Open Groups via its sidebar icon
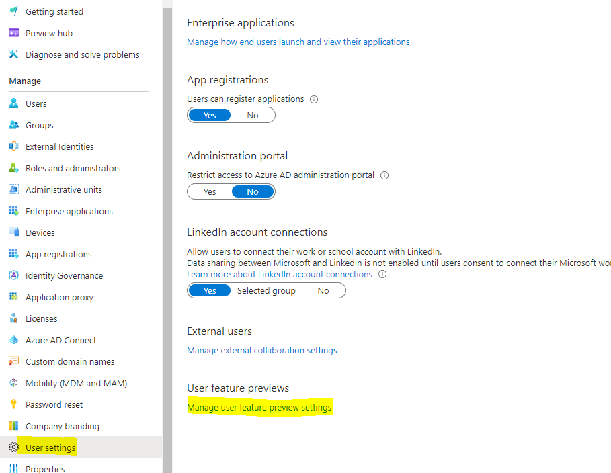 (x=13, y=125)
